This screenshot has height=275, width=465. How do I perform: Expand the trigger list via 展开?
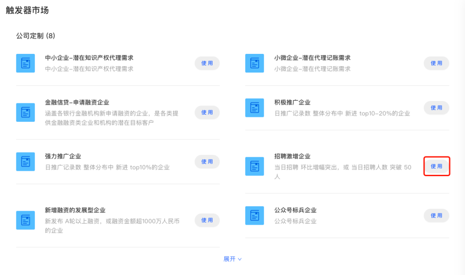coord(232,259)
